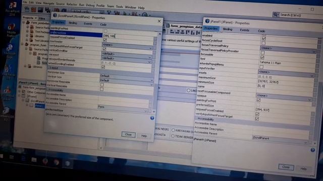The width and height of the screenshot is (323, 181).
Task: Open the File menu
Action: tap(25, 2)
